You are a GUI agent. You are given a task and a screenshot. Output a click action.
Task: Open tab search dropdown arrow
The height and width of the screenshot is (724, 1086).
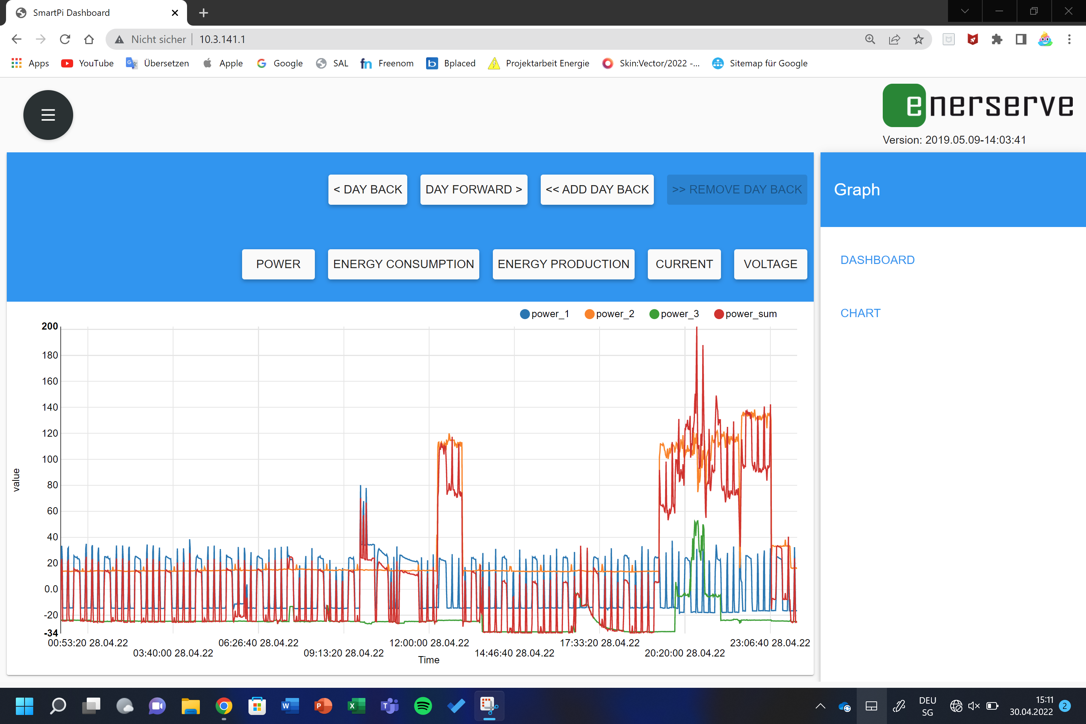tap(965, 12)
